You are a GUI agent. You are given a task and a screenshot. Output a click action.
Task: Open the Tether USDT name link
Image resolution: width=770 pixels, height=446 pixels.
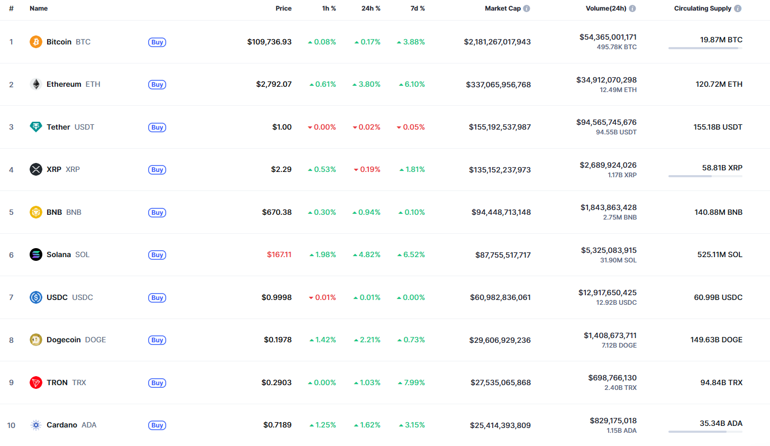pos(70,127)
